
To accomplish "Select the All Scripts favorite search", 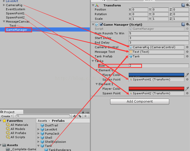I will 16,137.
